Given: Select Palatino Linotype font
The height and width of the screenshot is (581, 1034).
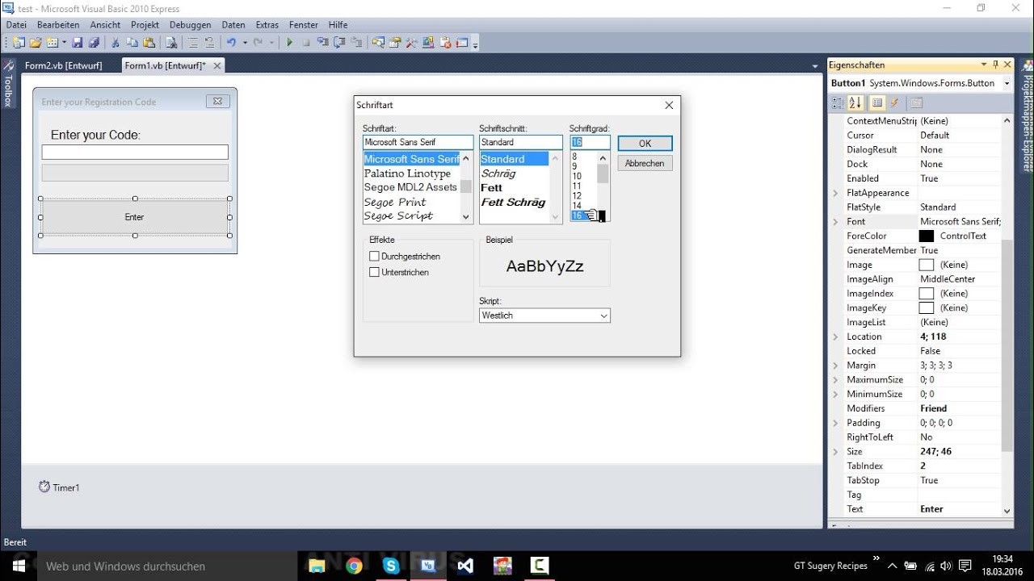Looking at the screenshot, I should [407, 173].
